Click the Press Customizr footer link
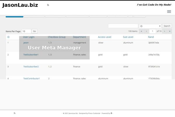175x117 pixels. [94, 113]
